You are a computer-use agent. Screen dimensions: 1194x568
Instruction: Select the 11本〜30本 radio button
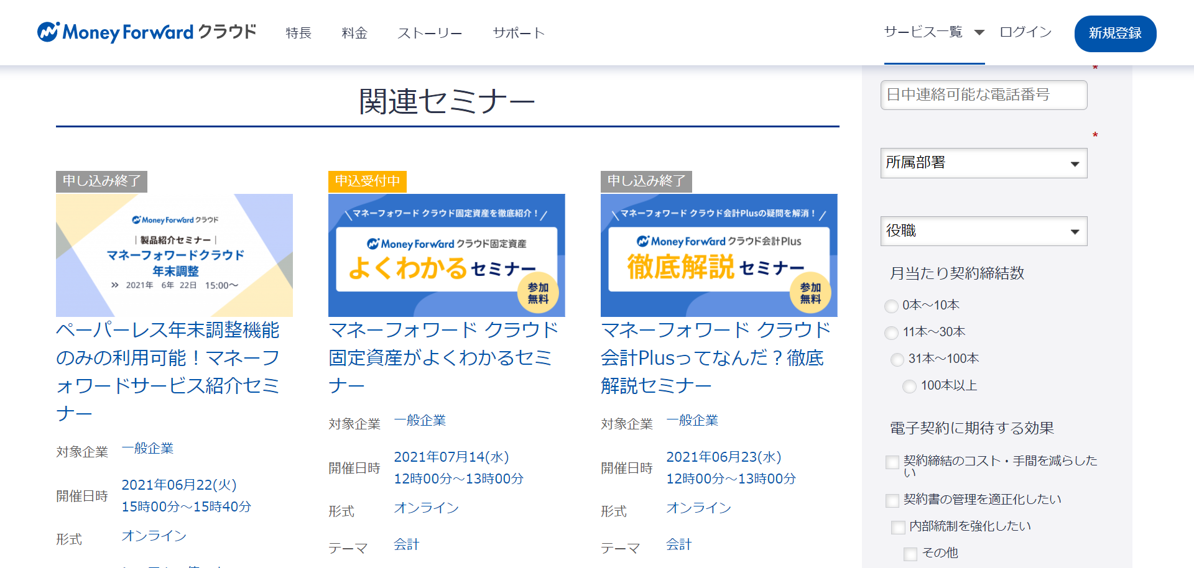[891, 332]
